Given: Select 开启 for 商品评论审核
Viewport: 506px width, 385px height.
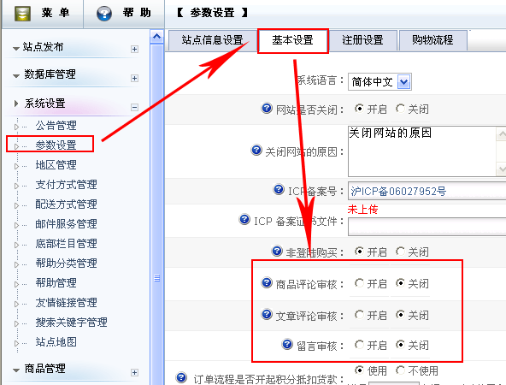Looking at the screenshot, I should [x=359, y=283].
